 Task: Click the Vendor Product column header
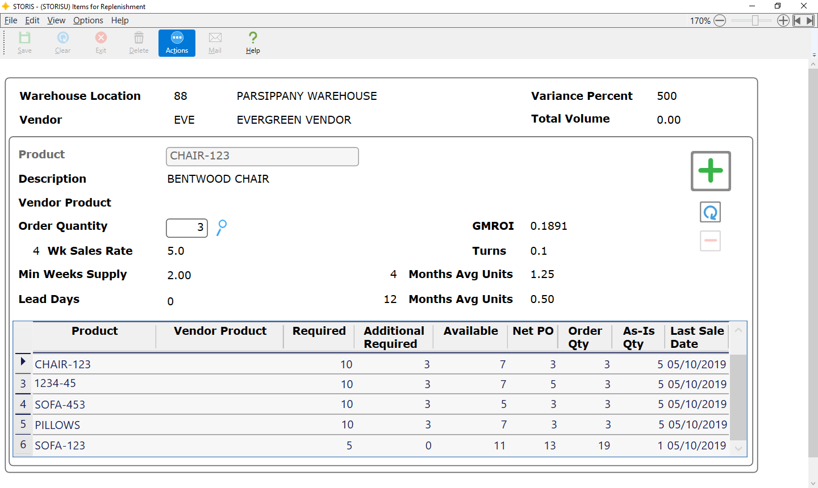[220, 337]
